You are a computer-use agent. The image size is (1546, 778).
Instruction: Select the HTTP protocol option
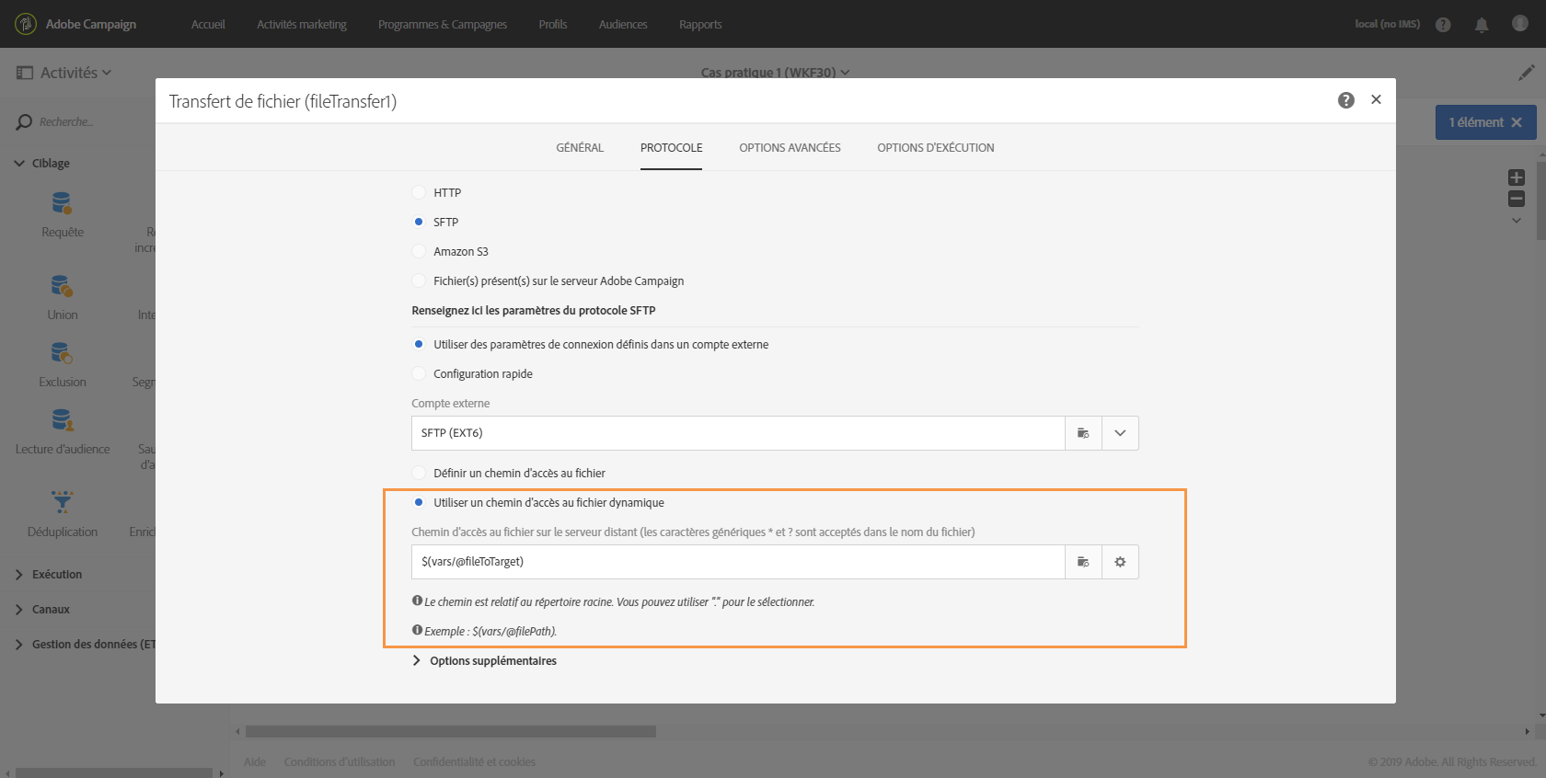click(x=419, y=192)
